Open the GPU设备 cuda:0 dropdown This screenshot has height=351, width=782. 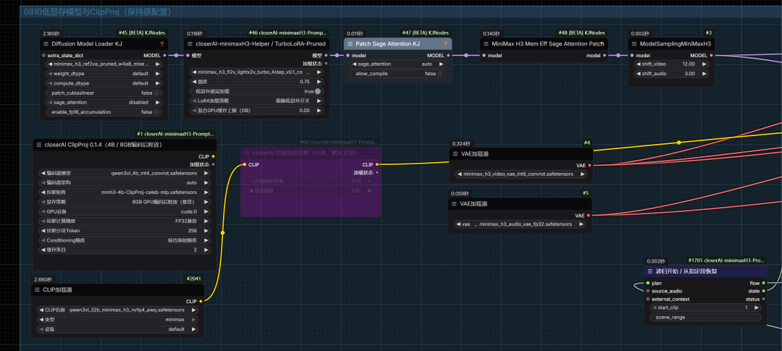[125, 211]
